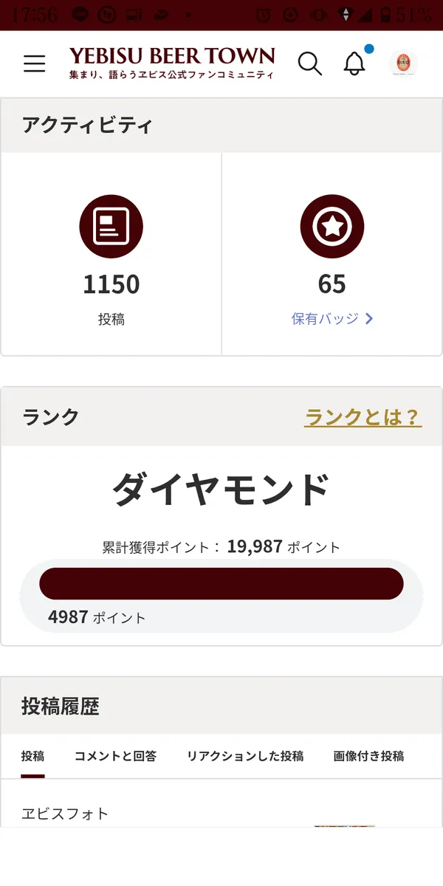Select the 投稿 tab in post history

pos(32,756)
